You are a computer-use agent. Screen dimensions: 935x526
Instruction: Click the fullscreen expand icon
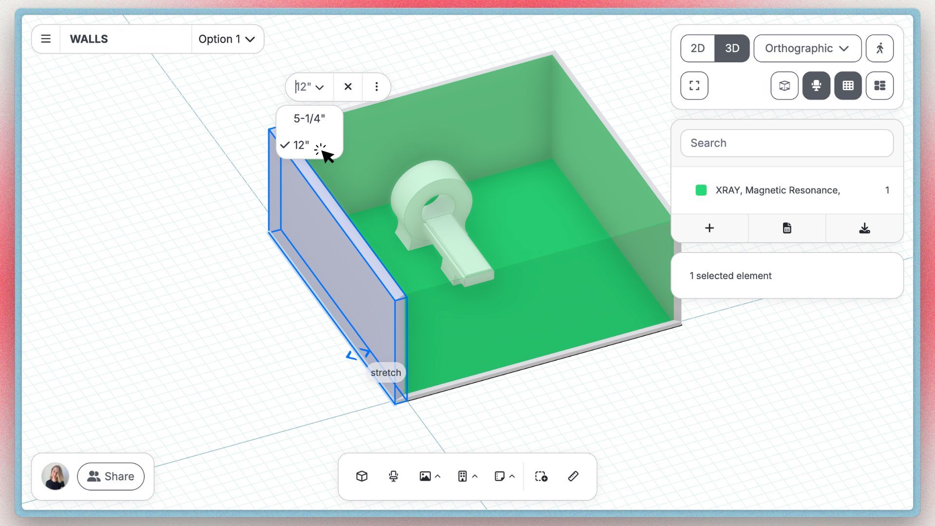pos(694,86)
